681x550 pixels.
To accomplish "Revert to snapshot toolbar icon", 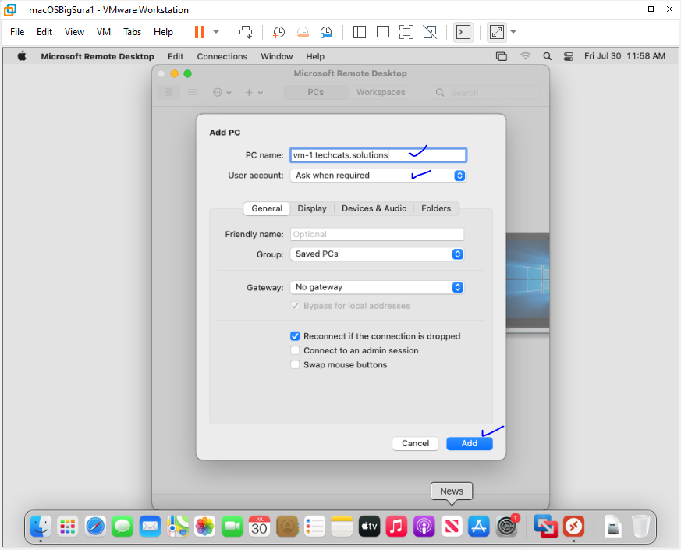I will pos(303,32).
